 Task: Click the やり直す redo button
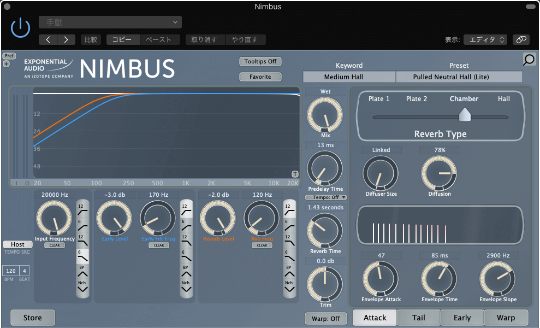(x=245, y=40)
